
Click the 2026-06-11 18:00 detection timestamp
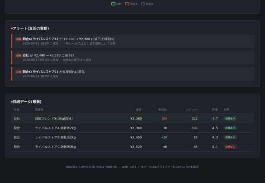coord(36,76)
